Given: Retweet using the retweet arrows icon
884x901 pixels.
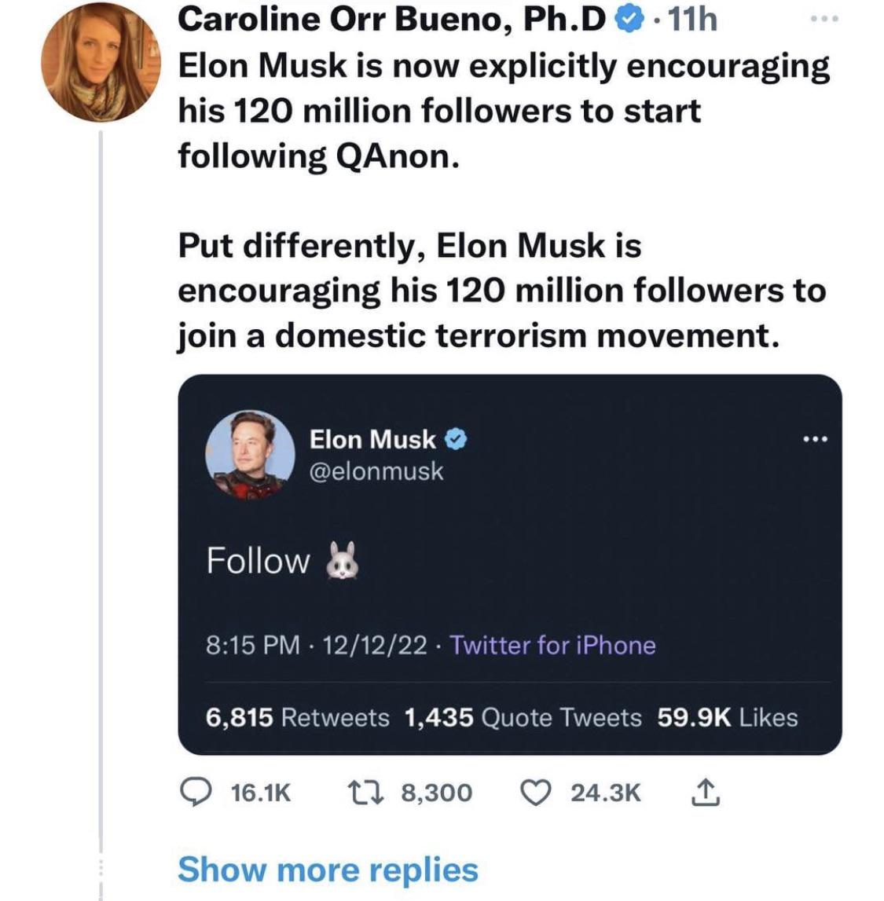Looking at the screenshot, I should pos(367,793).
